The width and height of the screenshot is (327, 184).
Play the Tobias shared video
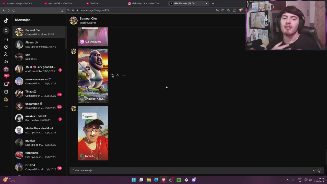[x=93, y=133]
